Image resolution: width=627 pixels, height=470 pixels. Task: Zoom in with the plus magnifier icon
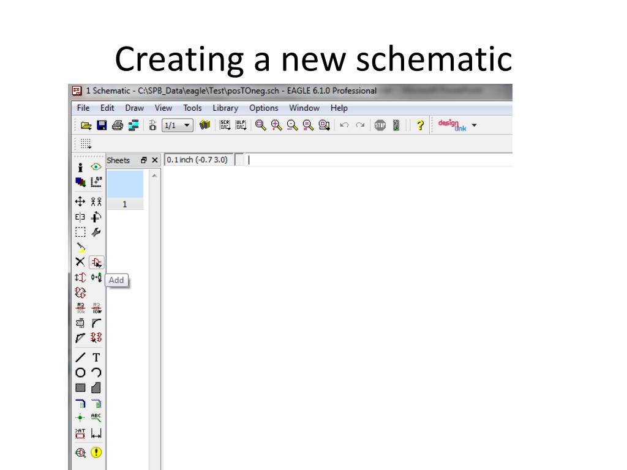tap(276, 125)
